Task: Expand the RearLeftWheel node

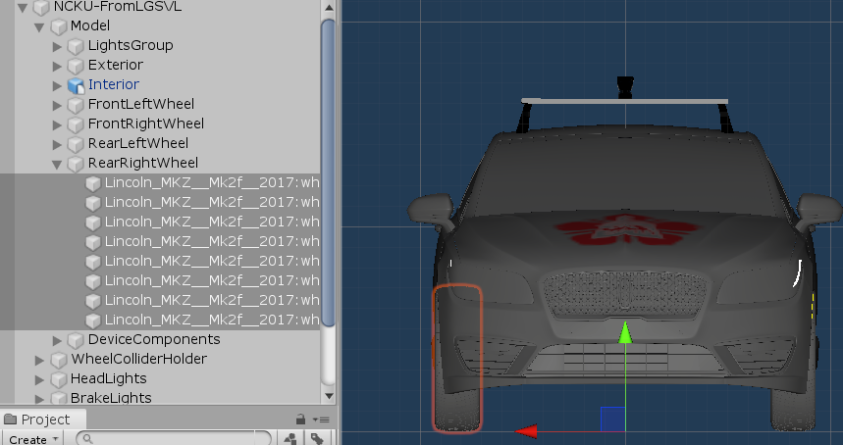Action: point(57,144)
